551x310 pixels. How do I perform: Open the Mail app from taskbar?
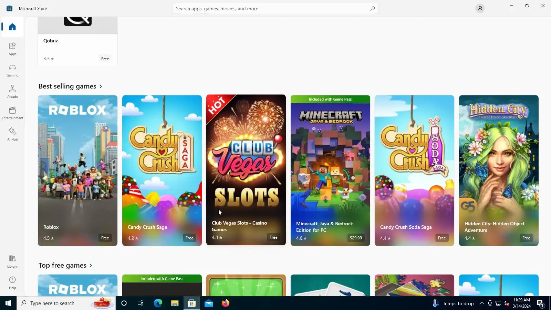[208, 303]
